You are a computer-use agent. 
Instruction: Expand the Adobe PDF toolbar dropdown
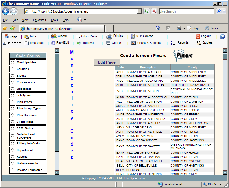[85, 20]
